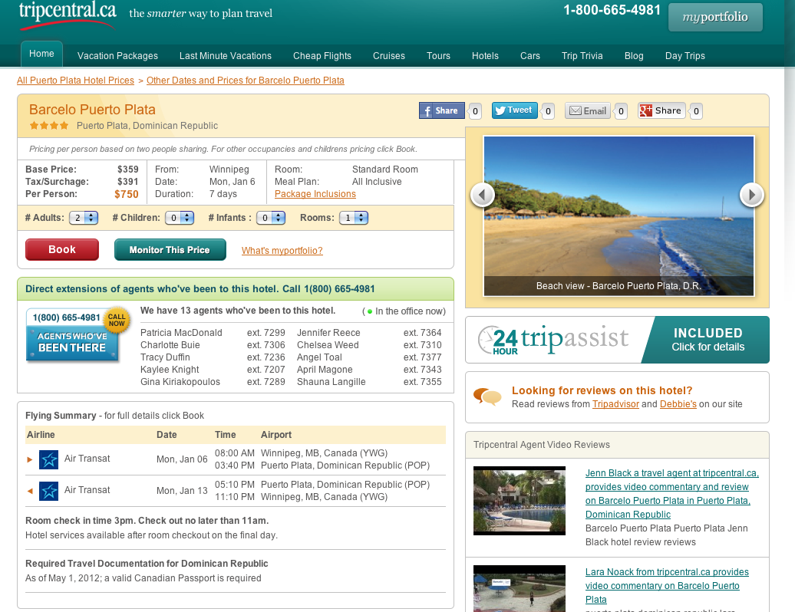This screenshot has height=612, width=795.
Task: Click Facebook share count box
Action: coord(475,111)
